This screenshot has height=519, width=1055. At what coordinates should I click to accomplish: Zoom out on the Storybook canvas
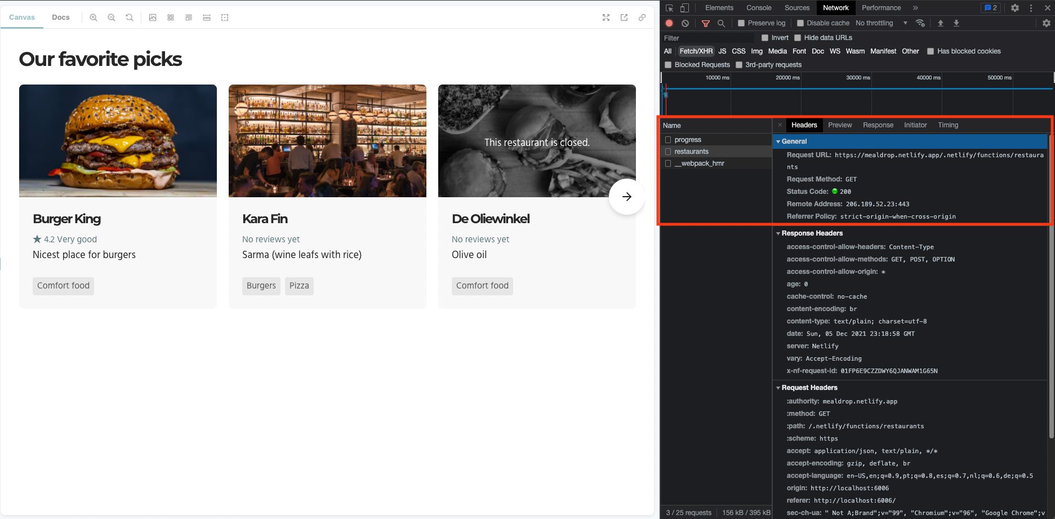click(x=112, y=17)
